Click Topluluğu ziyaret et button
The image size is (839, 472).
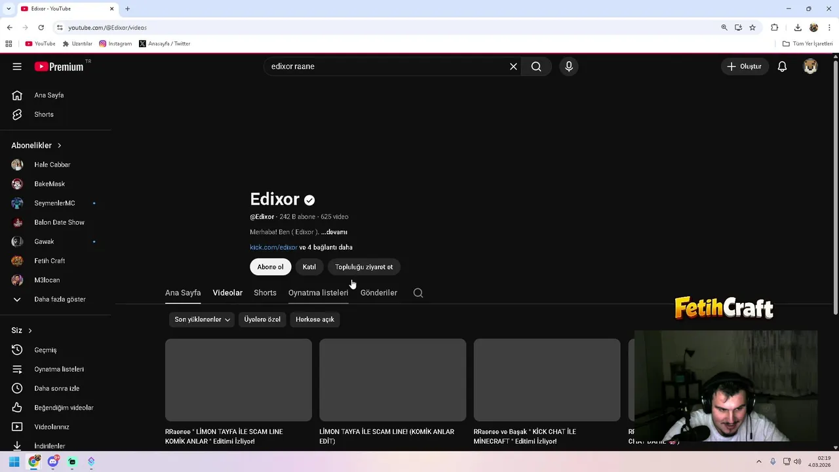364,267
